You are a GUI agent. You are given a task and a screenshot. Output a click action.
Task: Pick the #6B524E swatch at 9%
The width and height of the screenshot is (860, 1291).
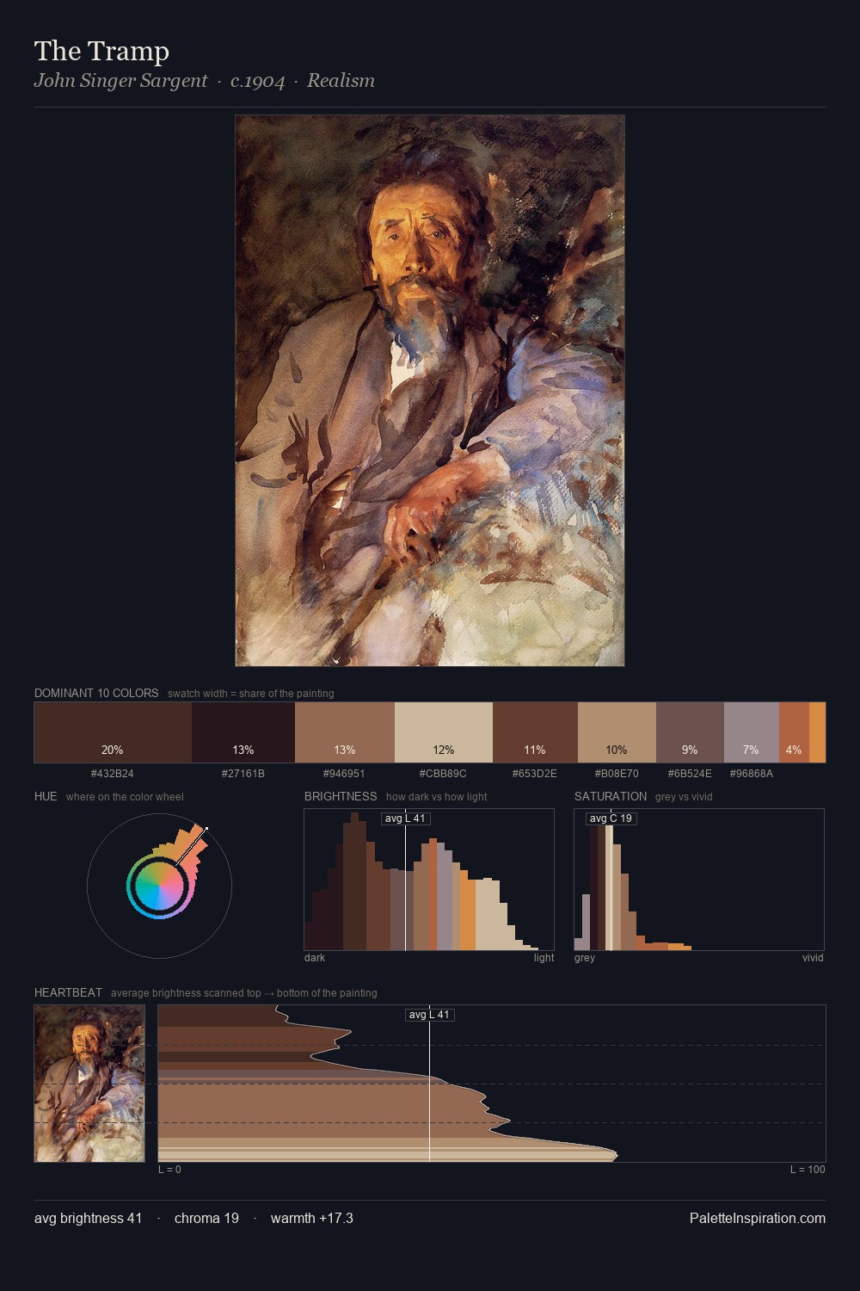pos(690,732)
